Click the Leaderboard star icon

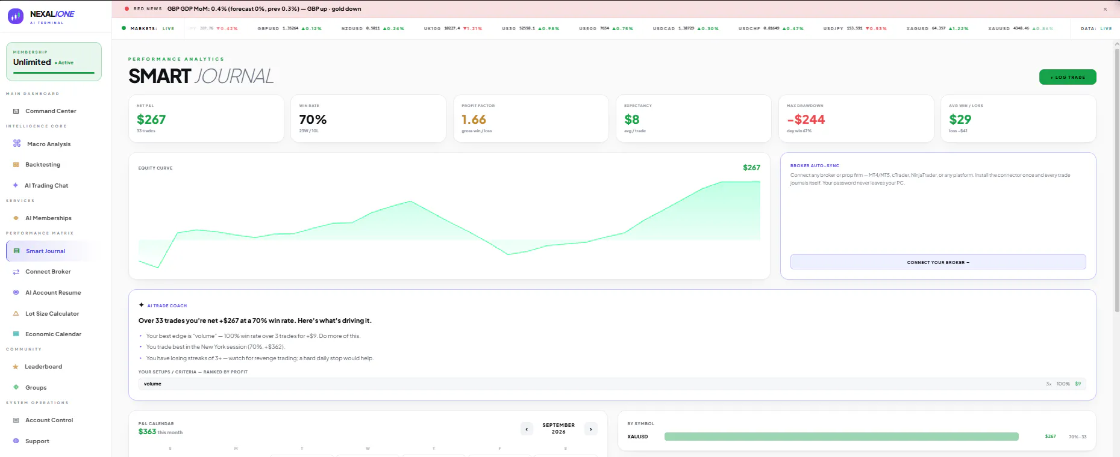[16, 367]
